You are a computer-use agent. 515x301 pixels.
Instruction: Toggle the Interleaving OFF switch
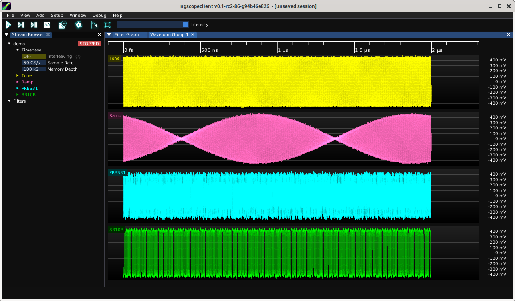pyautogui.click(x=34, y=57)
